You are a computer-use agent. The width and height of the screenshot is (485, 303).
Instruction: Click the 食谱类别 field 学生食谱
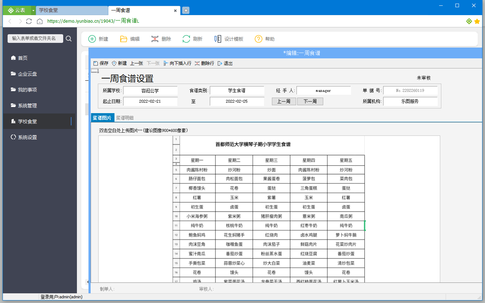tap(237, 91)
